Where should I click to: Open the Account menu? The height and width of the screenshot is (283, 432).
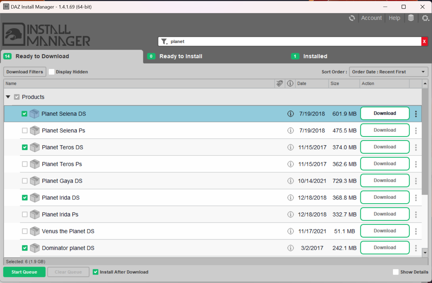(x=372, y=18)
